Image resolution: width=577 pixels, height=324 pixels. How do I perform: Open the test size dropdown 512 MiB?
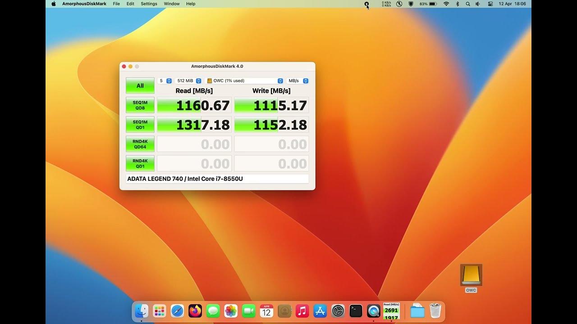[x=188, y=81]
